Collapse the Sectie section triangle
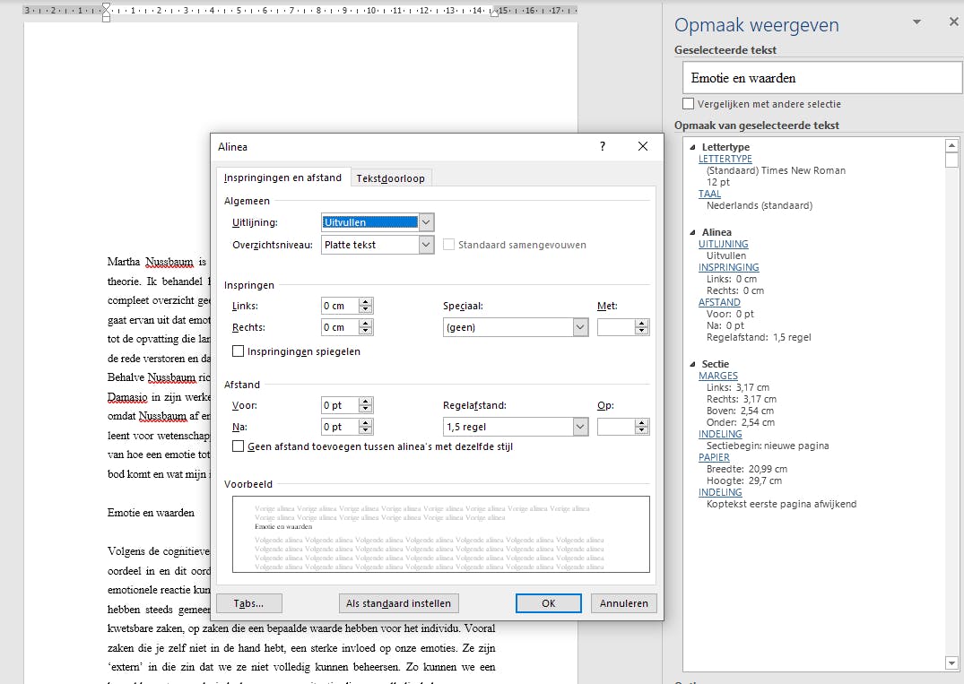This screenshot has width=964, height=684. pyautogui.click(x=692, y=364)
